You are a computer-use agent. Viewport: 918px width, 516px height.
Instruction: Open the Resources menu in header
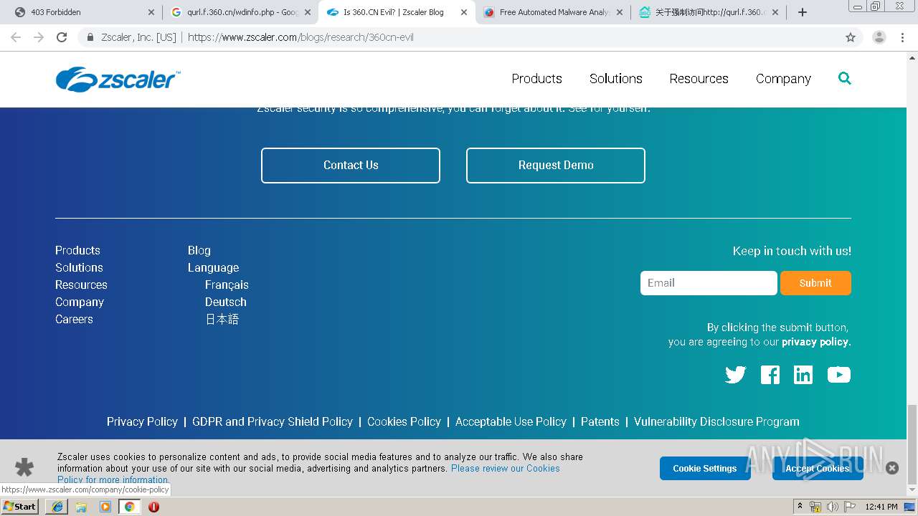pos(699,79)
